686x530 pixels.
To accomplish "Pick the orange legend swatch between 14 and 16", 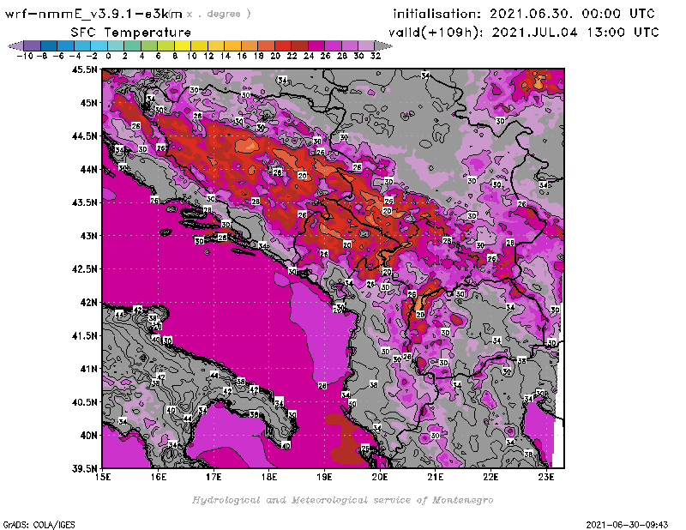I will [232, 45].
